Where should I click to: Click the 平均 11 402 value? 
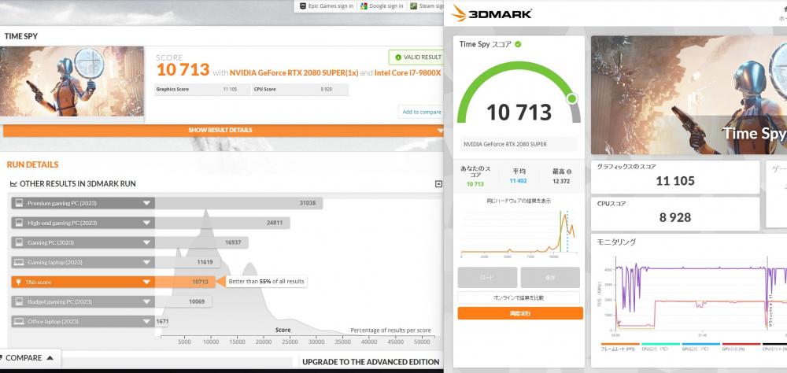click(519, 181)
